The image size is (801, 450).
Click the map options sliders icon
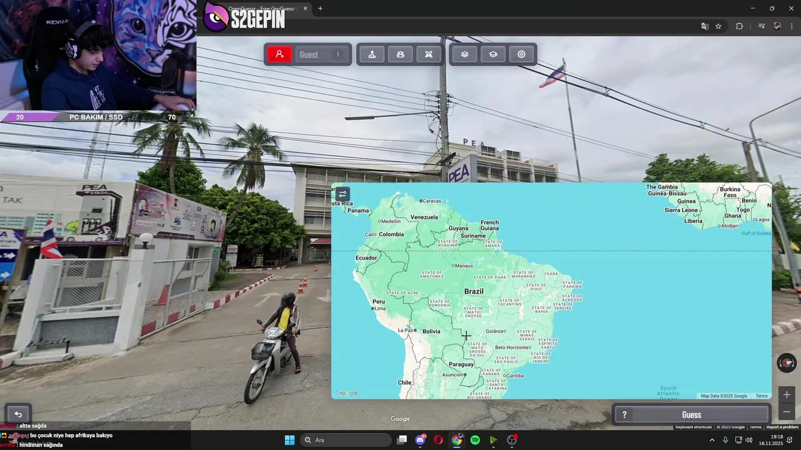point(342,194)
